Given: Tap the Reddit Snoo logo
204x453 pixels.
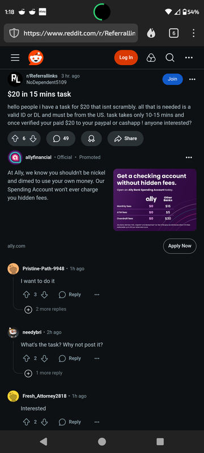Looking at the screenshot, I should [x=36, y=58].
